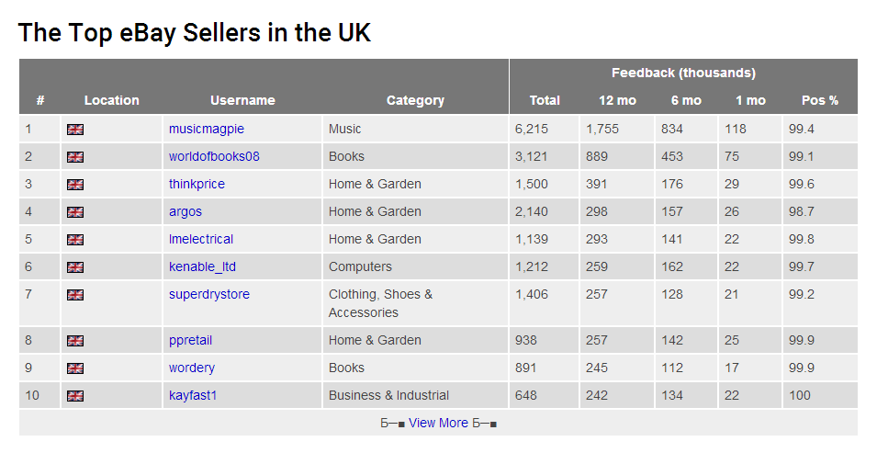Select the UK flag beside thinkprice
Image resolution: width=877 pixels, height=453 pixels.
(x=75, y=184)
